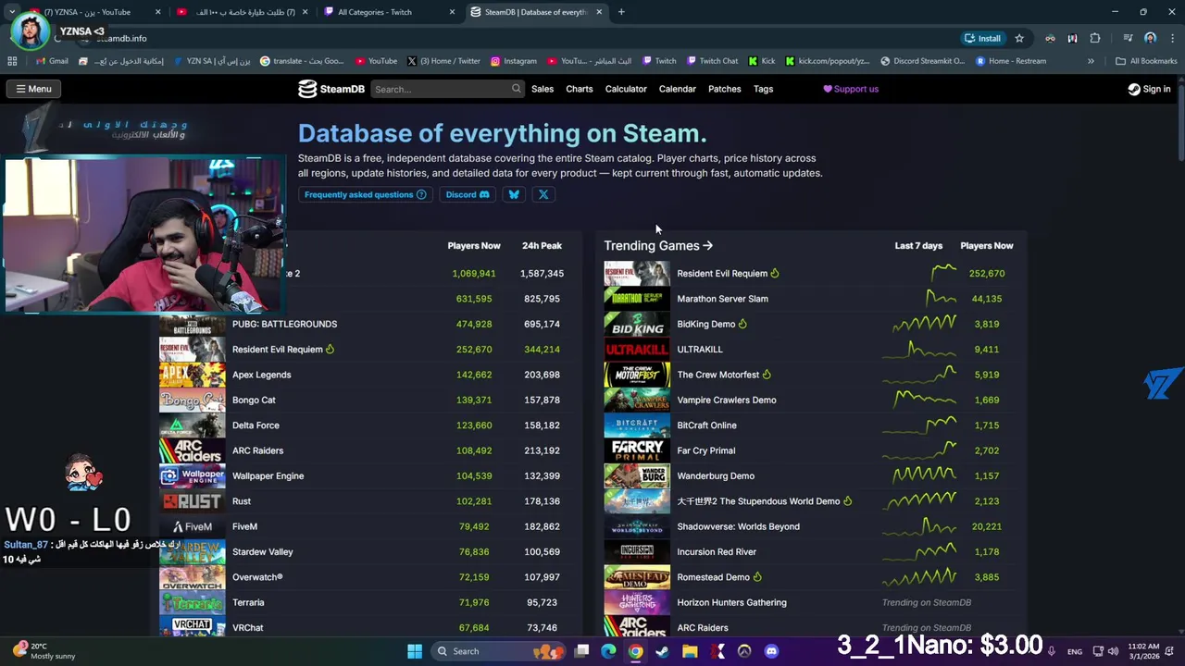1185x666 pixels.
Task: Open Marathon Server Slam trending entry
Action: [722, 299]
